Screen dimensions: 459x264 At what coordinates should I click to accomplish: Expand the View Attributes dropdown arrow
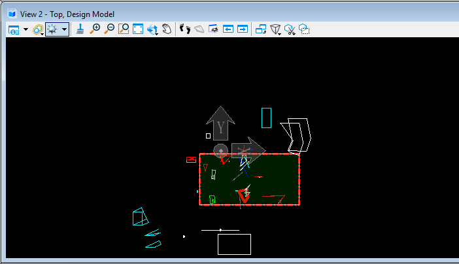[x=25, y=29]
